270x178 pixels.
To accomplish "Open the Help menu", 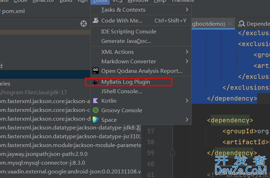I will click(x=160, y=1).
